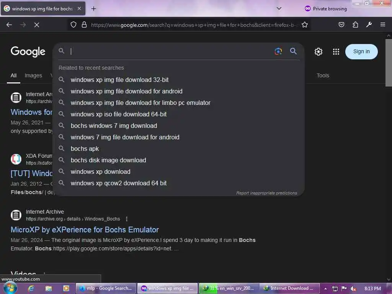Switch to the Images results tab
Viewport: 392px width, 294px height.
coord(33,75)
